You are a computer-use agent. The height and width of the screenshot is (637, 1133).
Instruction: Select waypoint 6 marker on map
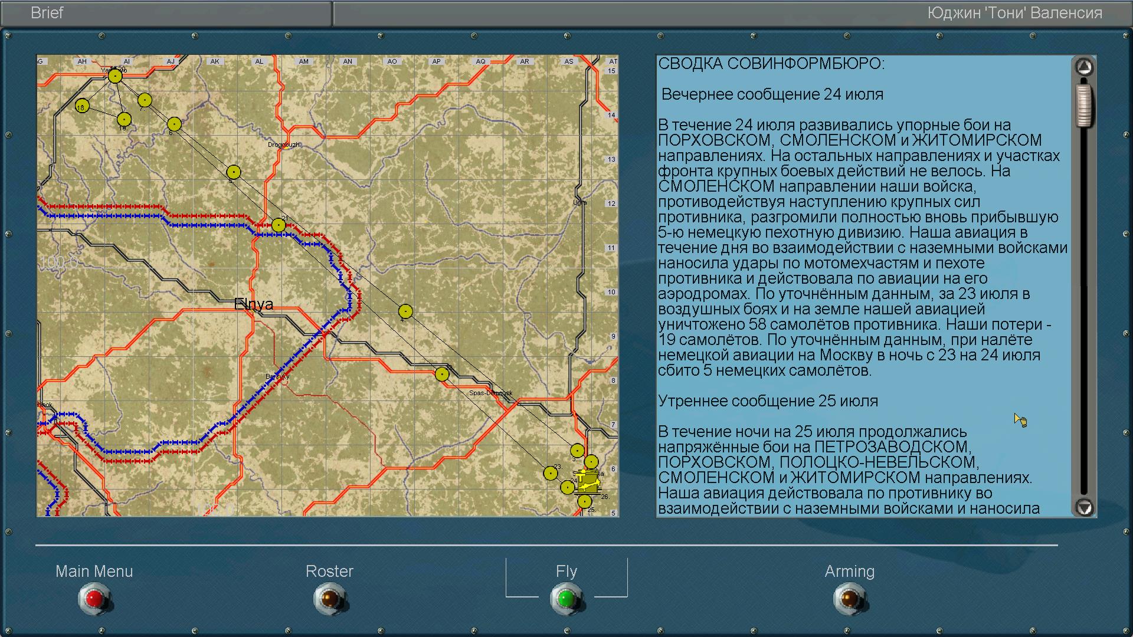[174, 124]
